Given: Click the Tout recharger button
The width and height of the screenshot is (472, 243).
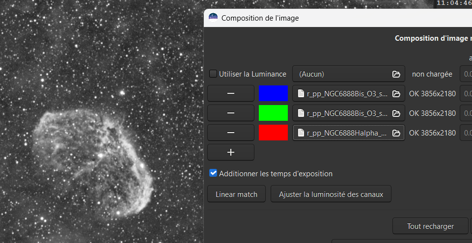Looking at the screenshot, I should pos(430,226).
